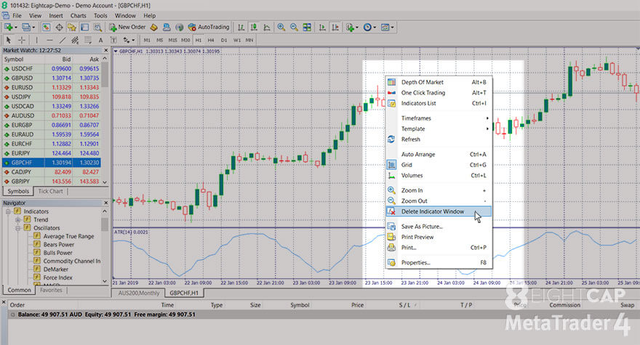Viewport: 640px width, 345px height.
Task: Open chart Properties from context menu
Action: click(x=439, y=263)
